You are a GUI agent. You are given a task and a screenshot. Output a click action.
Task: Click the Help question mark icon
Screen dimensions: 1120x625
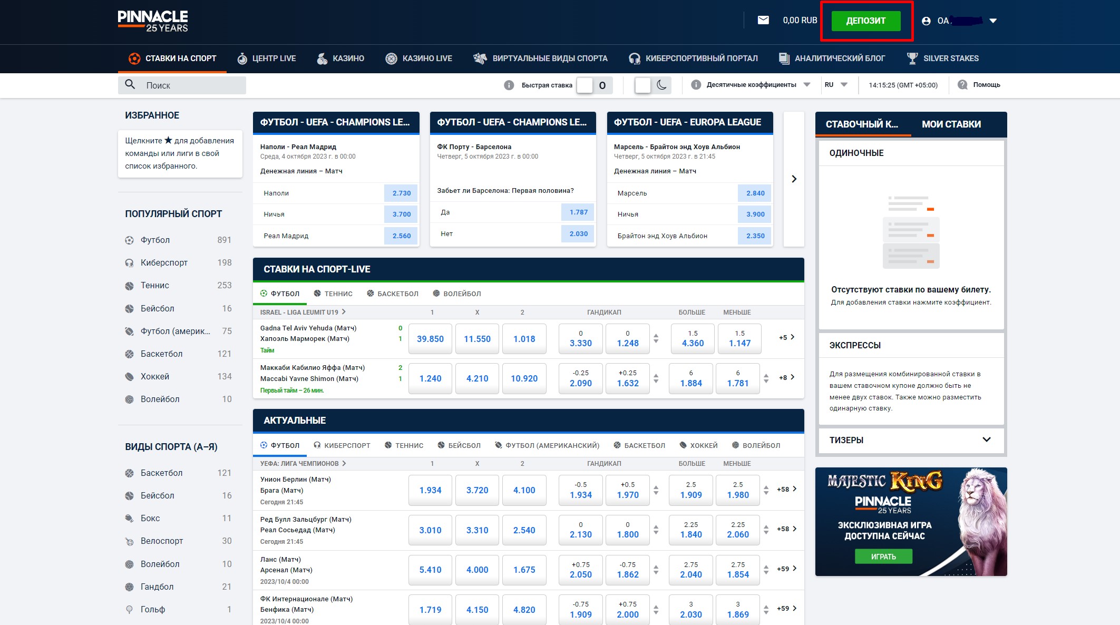pos(962,85)
